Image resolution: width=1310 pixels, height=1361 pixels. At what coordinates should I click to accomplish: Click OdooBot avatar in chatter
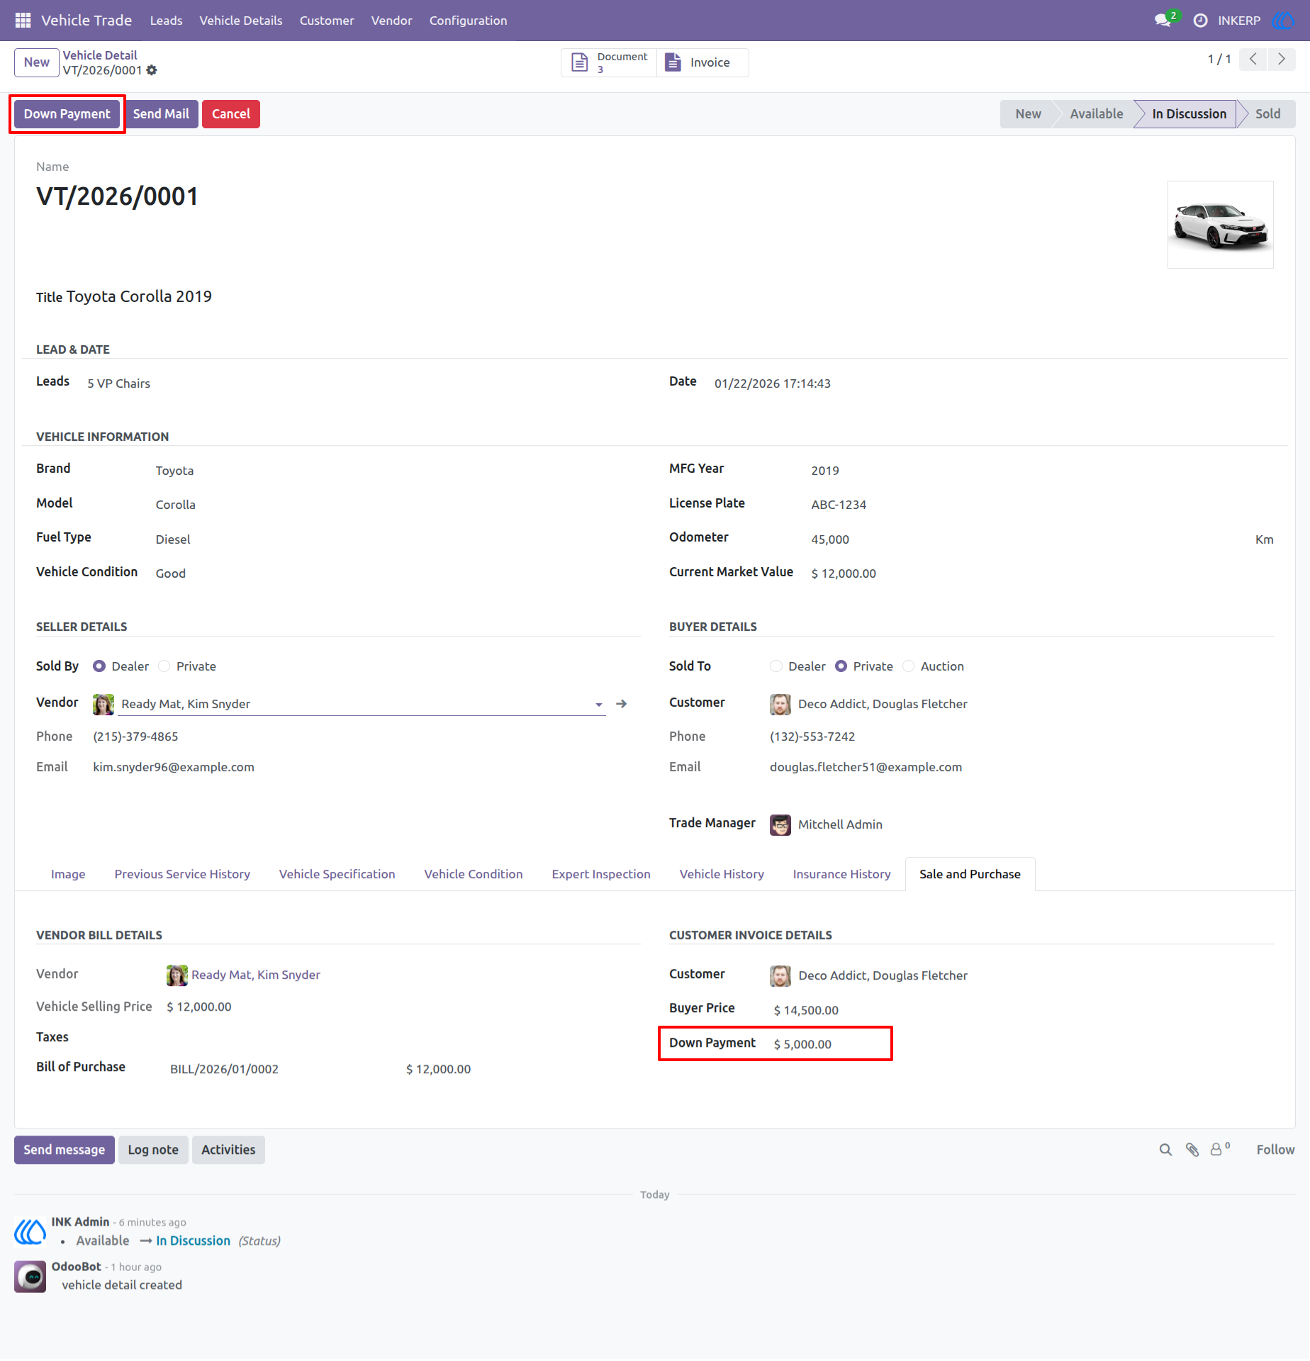pyautogui.click(x=30, y=1277)
